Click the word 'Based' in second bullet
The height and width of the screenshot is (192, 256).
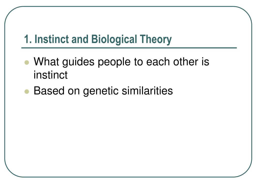pos(49,90)
